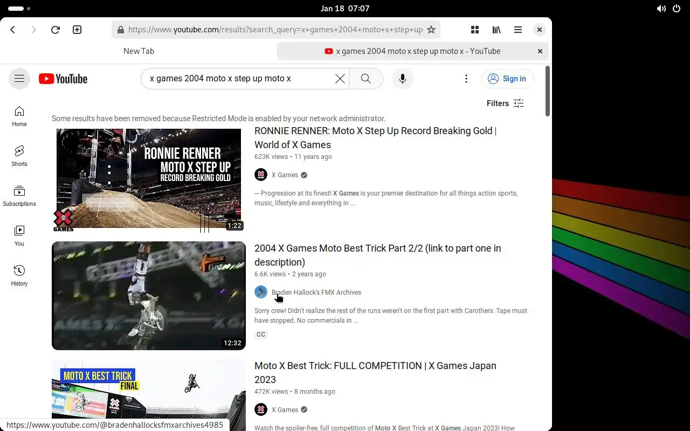Go back with the browser back arrow
The image size is (690, 431).
pos(13,30)
